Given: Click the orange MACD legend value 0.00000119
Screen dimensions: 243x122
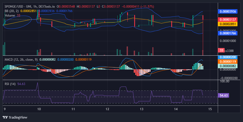Looking at the screenshot, I should click(83, 60).
